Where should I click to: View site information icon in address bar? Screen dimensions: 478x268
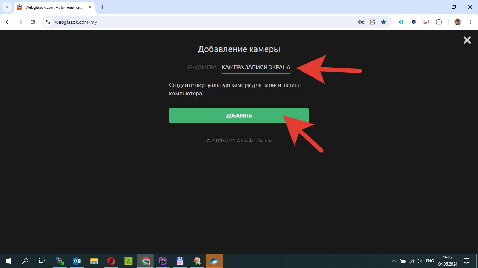pos(48,22)
